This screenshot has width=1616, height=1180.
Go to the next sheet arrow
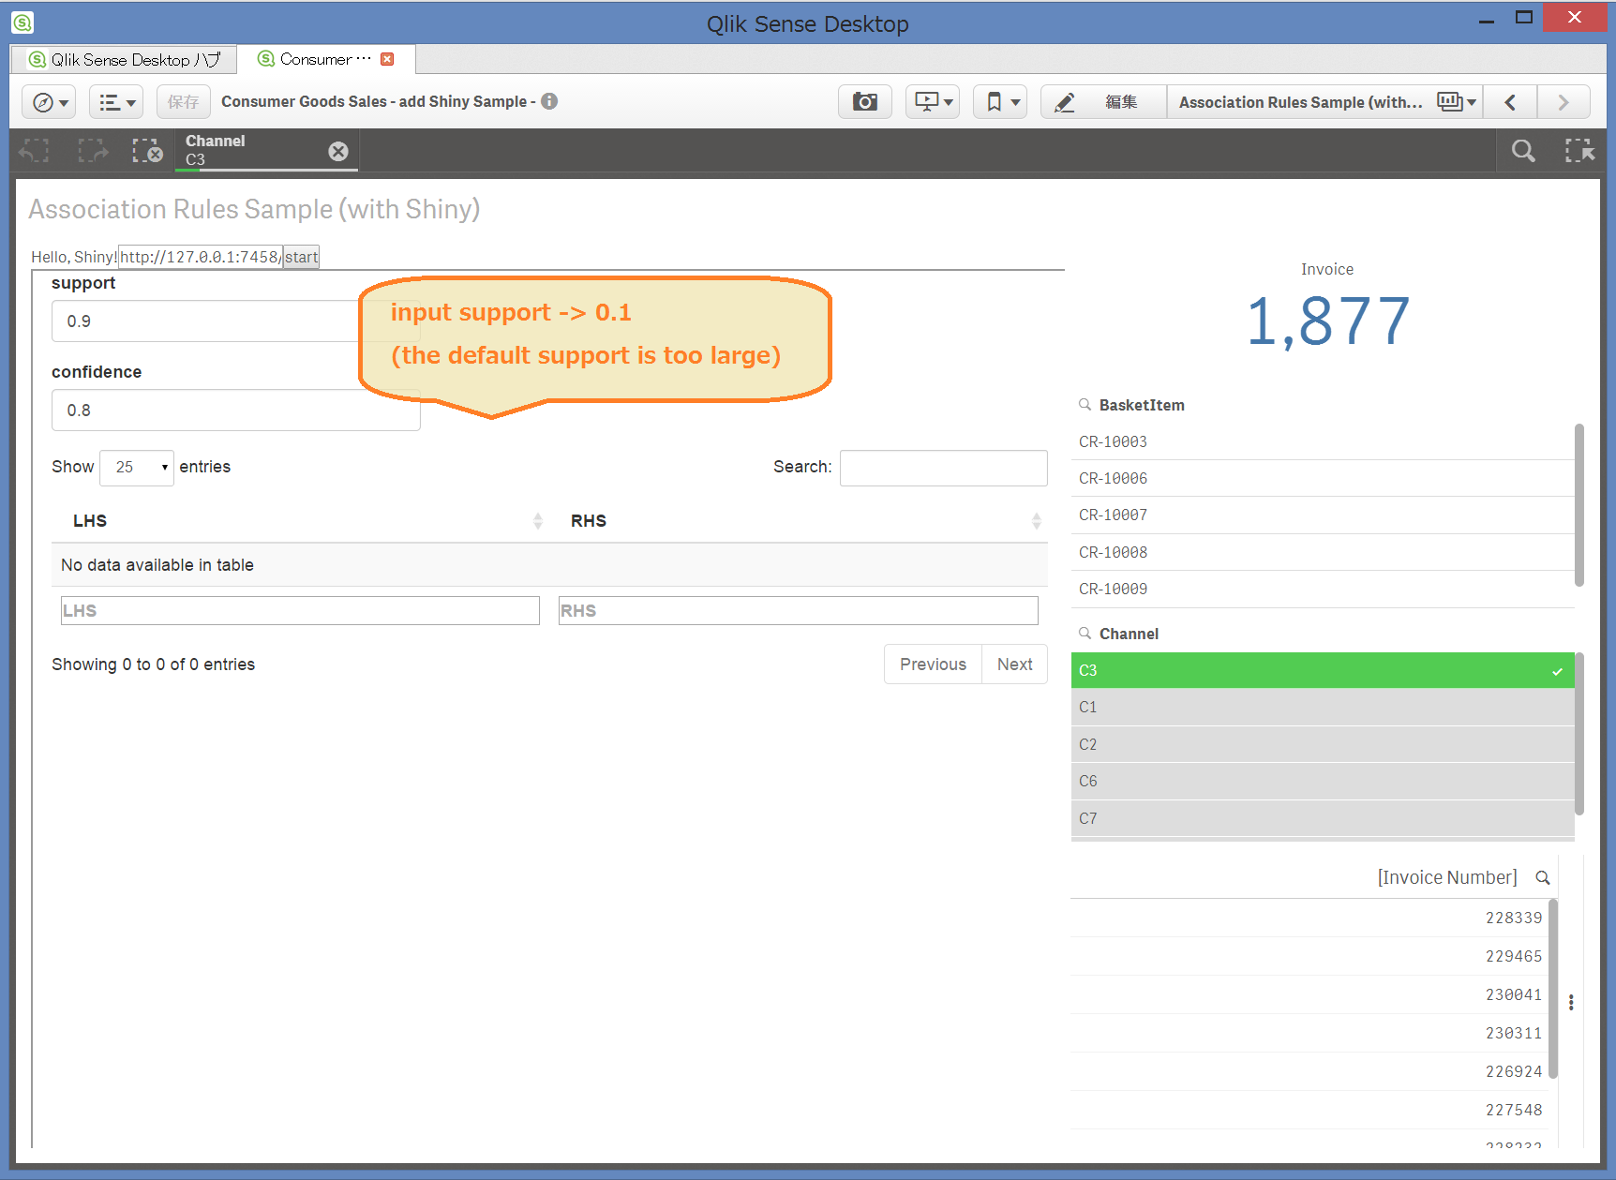pyautogui.click(x=1563, y=102)
